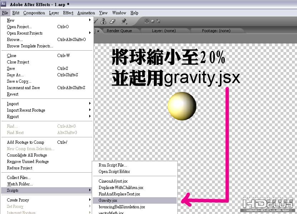The image size is (297, 214).
Task: Select Save a Copy...
Action: click(x=47, y=81)
